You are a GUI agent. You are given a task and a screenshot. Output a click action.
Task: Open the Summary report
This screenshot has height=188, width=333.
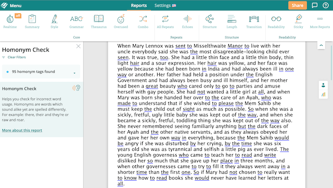pos(32,21)
